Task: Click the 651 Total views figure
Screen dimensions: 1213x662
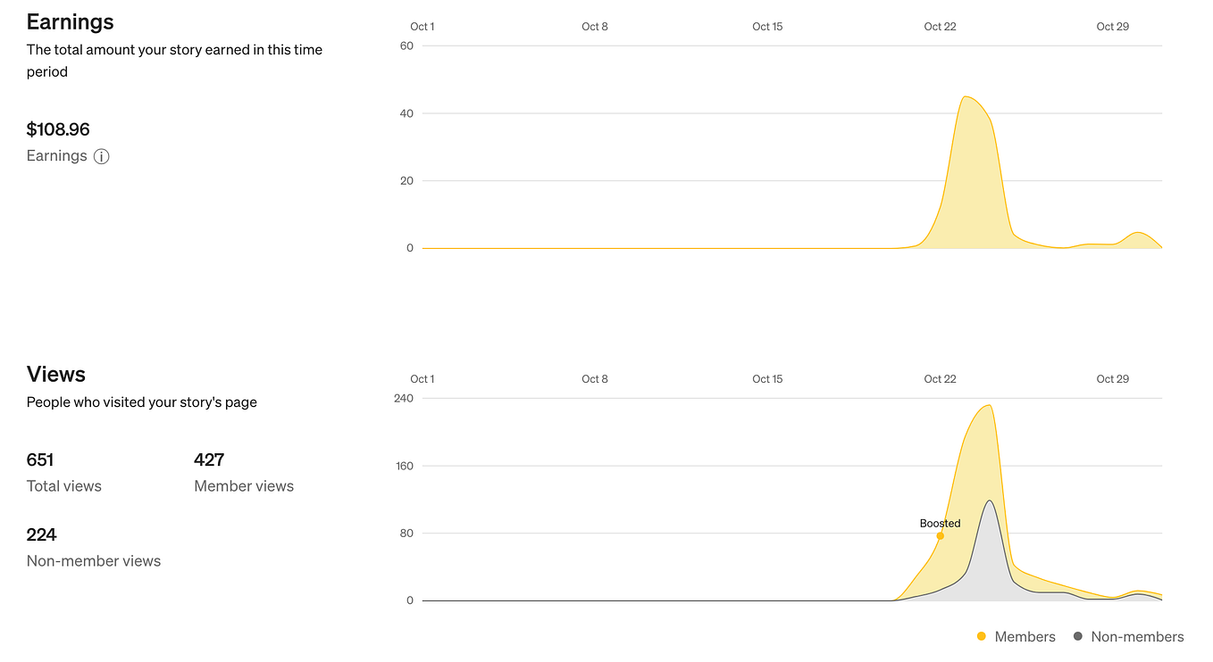Action: [x=40, y=459]
